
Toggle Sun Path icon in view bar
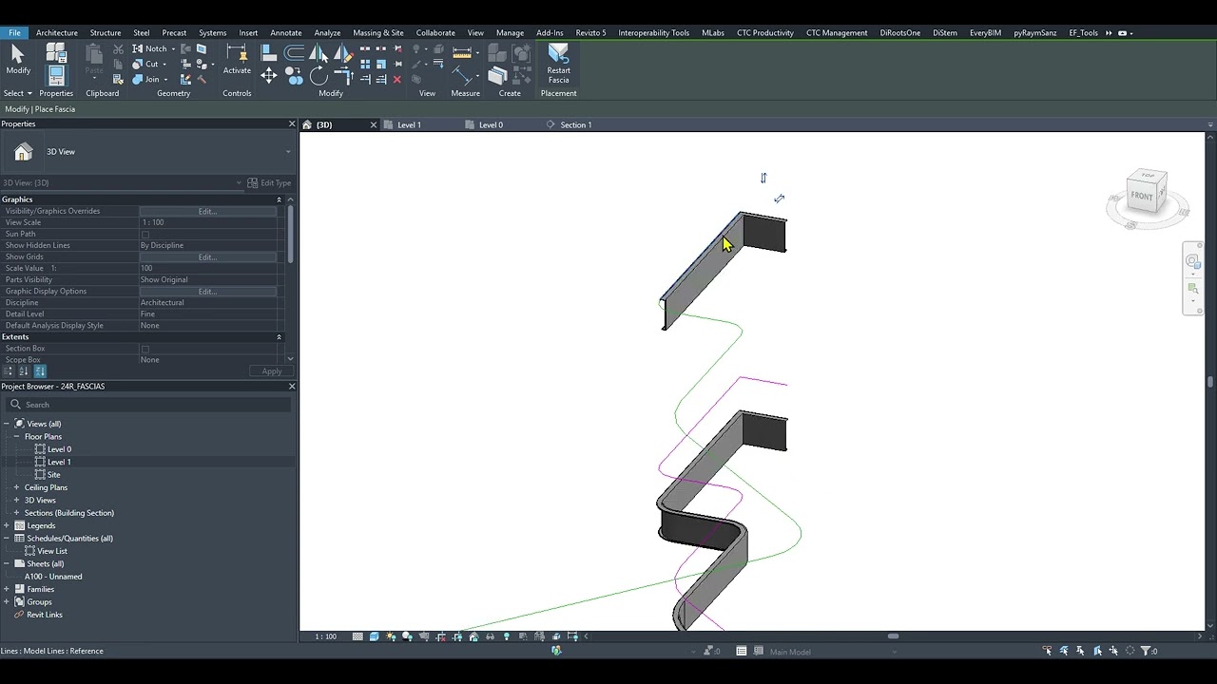coord(391,636)
